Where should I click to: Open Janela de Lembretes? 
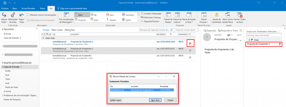216,18
